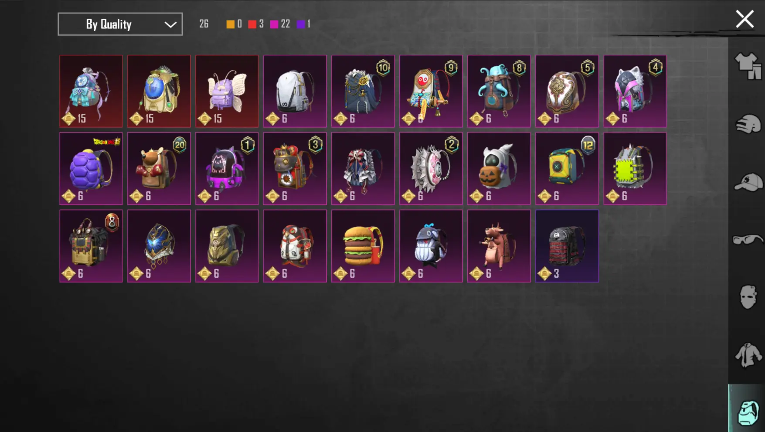Image resolution: width=765 pixels, height=432 pixels.
Task: Select the white sport backpack
Action: tap(295, 91)
